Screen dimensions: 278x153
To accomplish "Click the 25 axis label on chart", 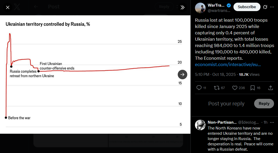I will point(180,41).
